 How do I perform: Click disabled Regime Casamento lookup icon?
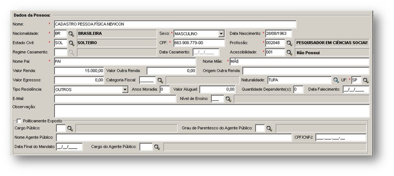coord(72,52)
